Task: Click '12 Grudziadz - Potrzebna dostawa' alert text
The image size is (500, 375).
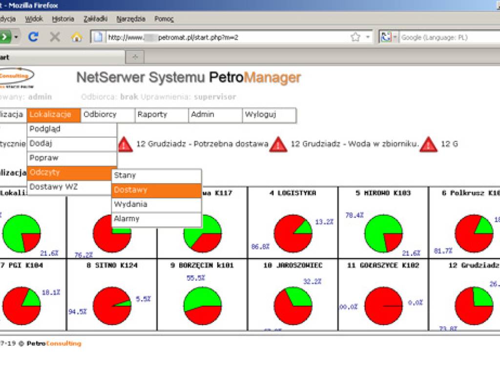Action: point(202,144)
